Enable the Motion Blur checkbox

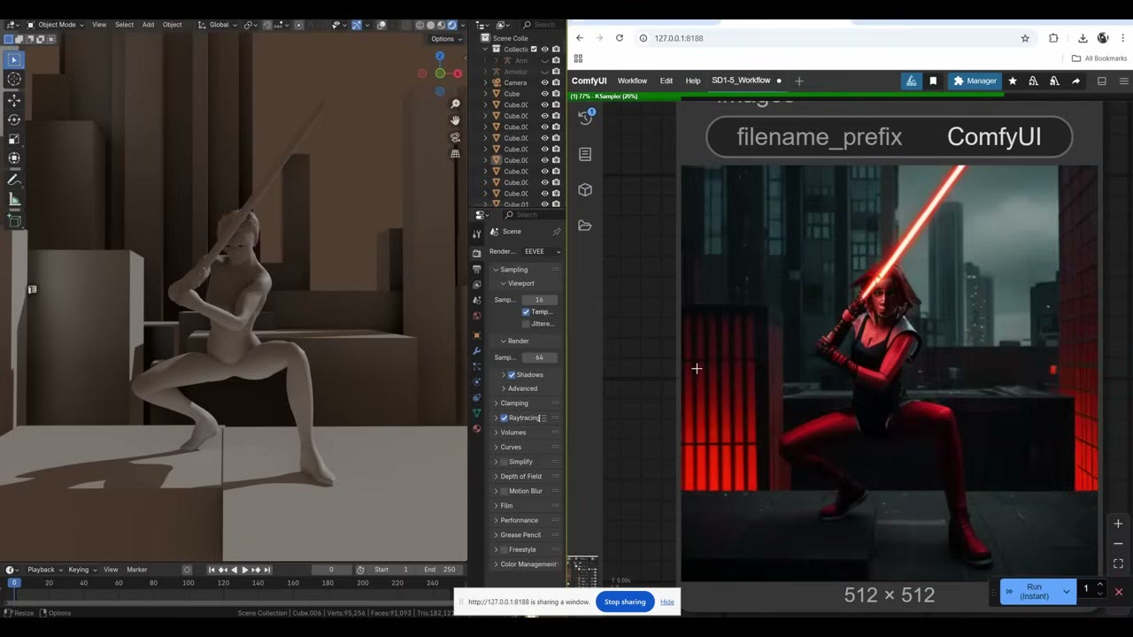505,491
